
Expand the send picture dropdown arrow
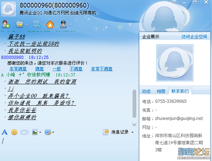(x=40, y=132)
